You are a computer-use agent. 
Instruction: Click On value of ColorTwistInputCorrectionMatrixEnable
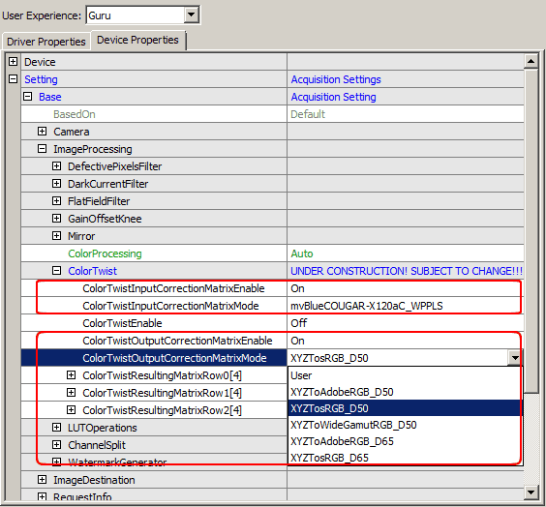click(298, 288)
